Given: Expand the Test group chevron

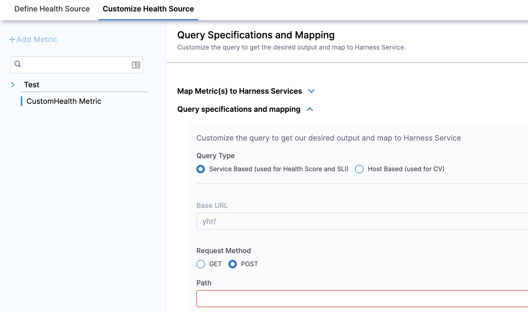Looking at the screenshot, I should pos(13,85).
